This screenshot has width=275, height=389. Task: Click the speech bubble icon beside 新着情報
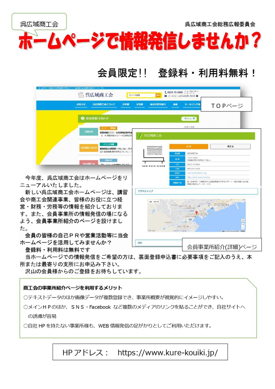83,118
